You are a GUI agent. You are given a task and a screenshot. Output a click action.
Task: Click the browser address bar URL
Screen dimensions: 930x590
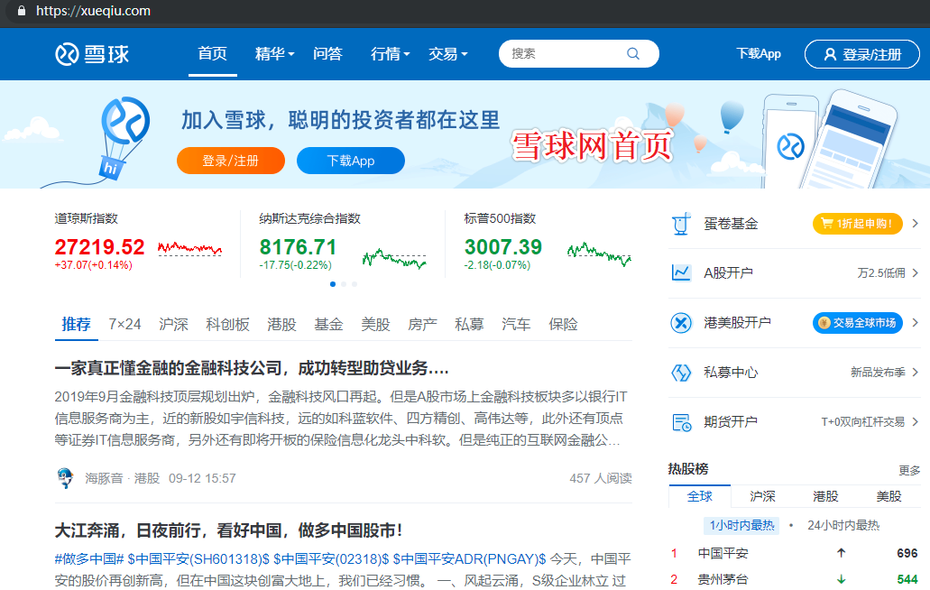93,11
